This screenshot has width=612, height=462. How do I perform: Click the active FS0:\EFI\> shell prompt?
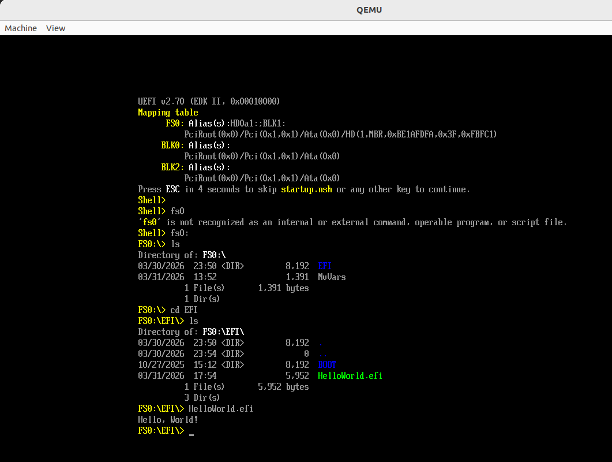pyautogui.click(x=160, y=430)
